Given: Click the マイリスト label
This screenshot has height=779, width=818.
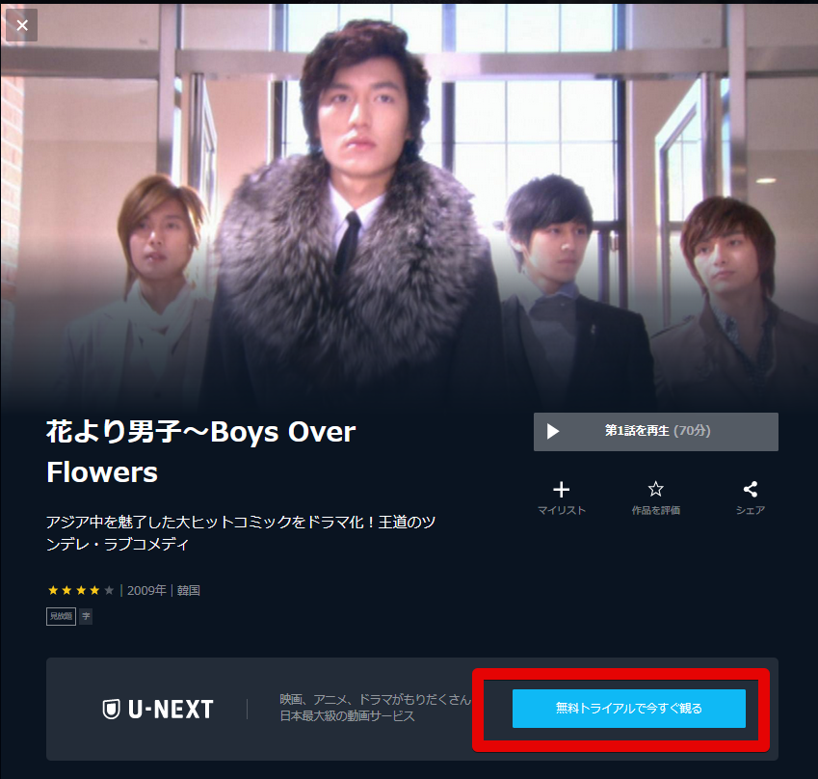Looking at the screenshot, I should (562, 510).
